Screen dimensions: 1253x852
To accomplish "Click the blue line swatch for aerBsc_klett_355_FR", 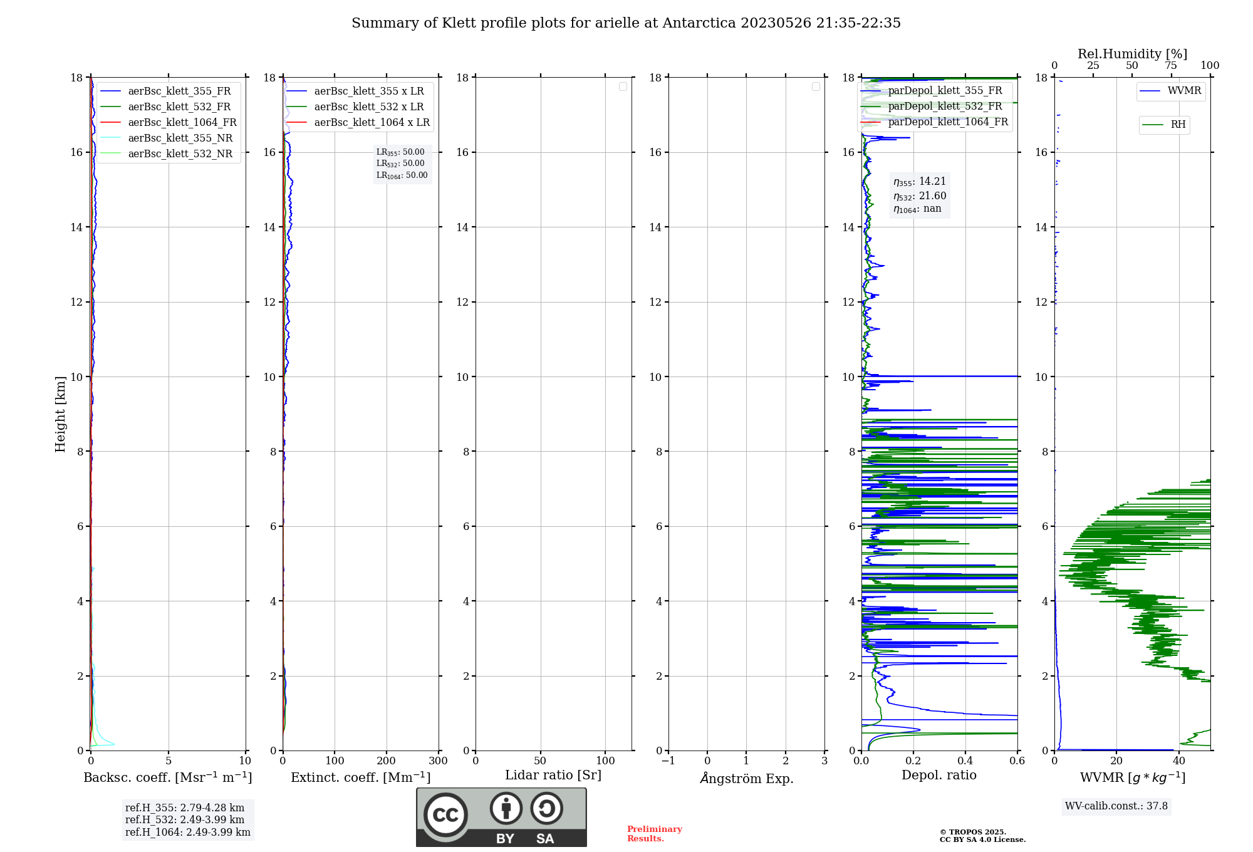I will [x=111, y=91].
